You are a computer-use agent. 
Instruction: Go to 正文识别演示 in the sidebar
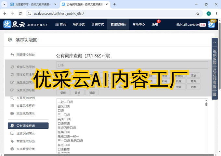(25, 133)
